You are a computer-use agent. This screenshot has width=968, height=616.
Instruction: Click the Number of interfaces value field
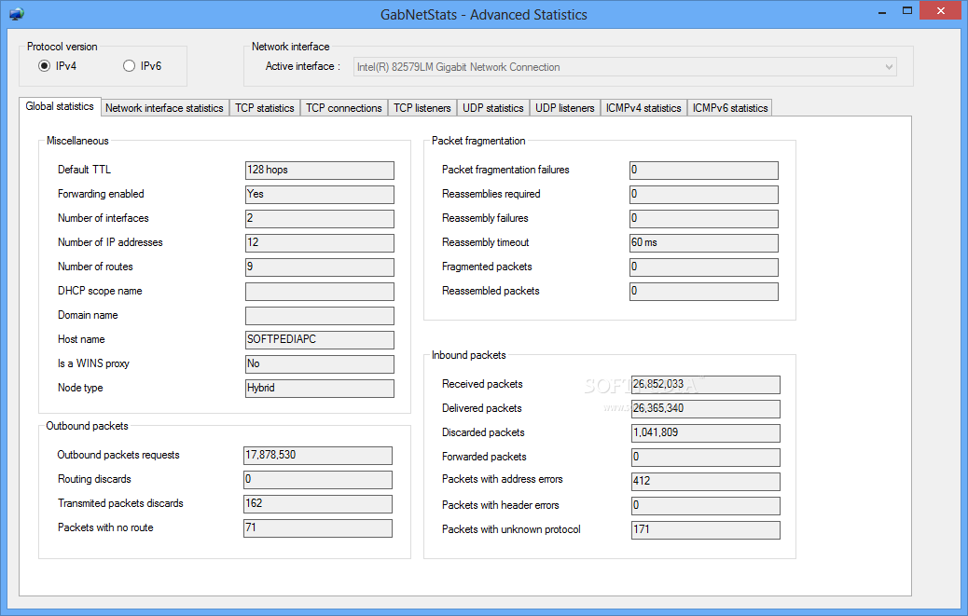point(320,218)
